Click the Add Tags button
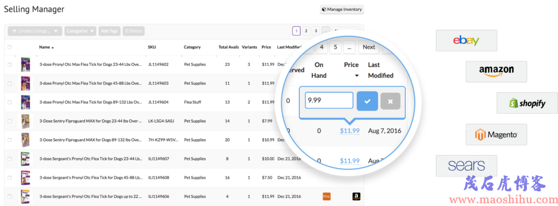 point(110,32)
